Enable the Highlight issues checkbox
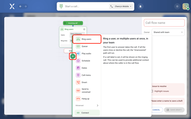The width and height of the screenshot is (191, 119). click(x=152, y=91)
